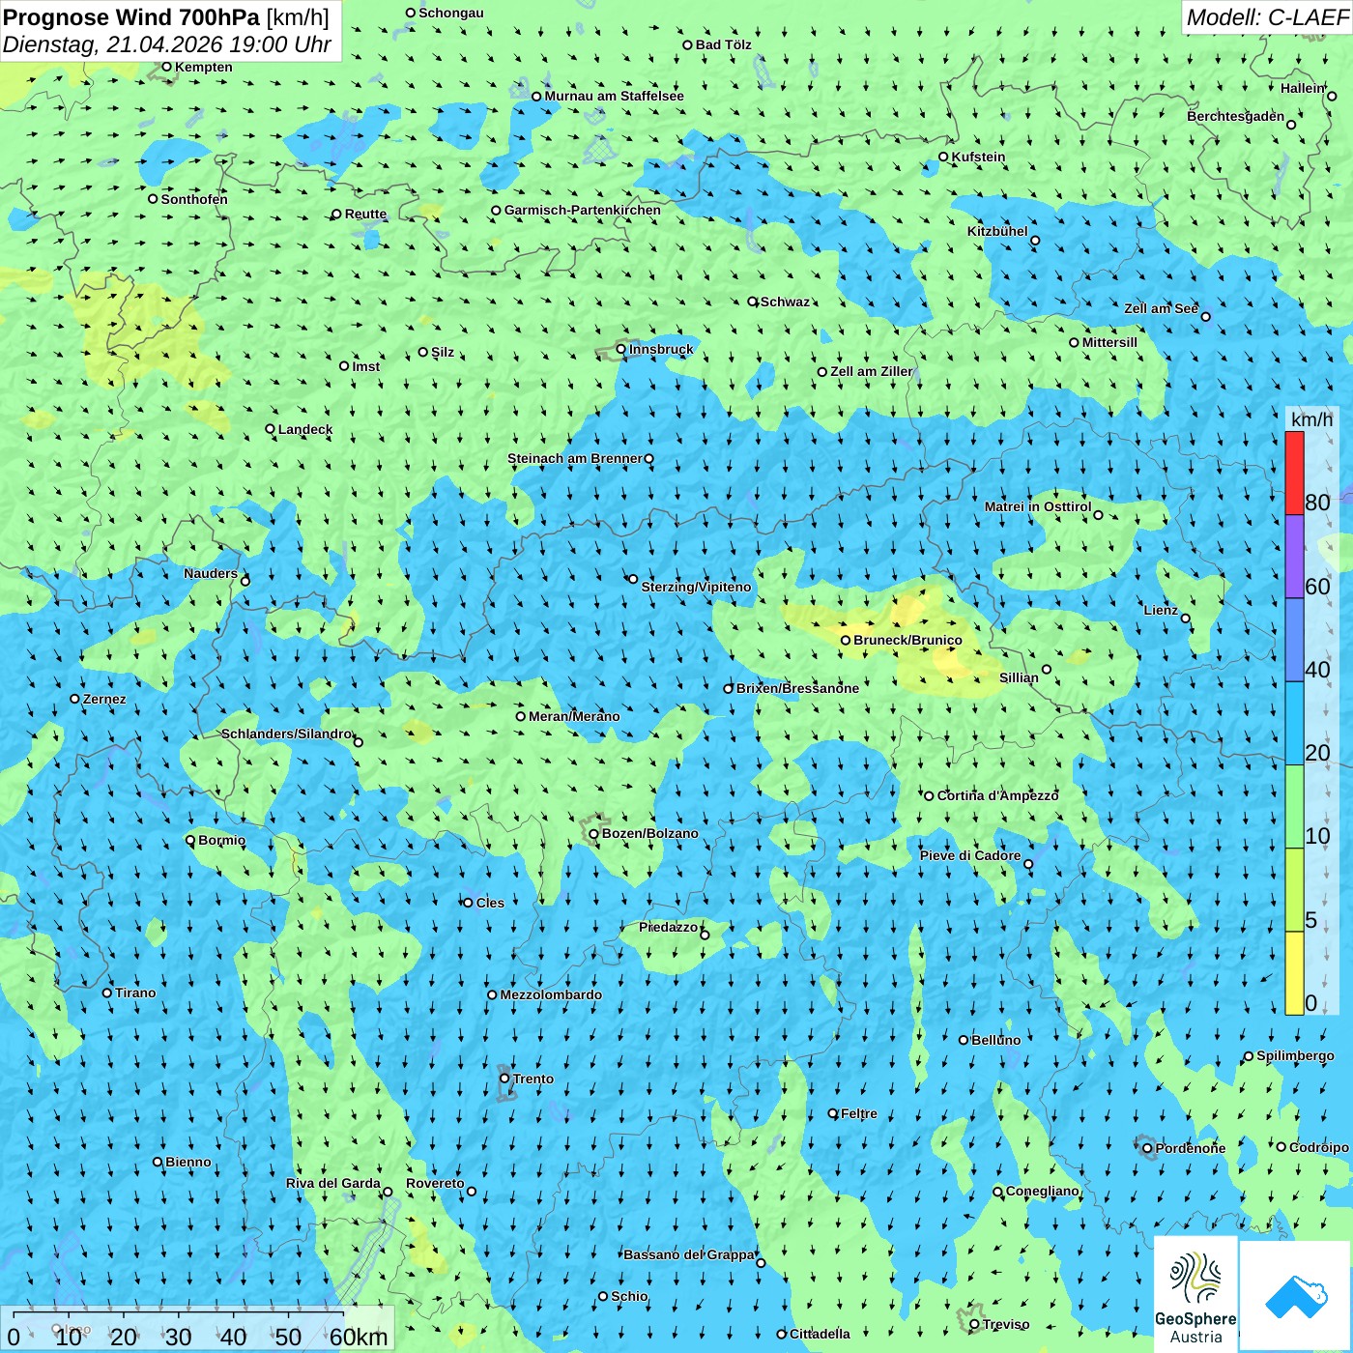
Task: Select the Lienz marker label
Action: coord(1161,610)
